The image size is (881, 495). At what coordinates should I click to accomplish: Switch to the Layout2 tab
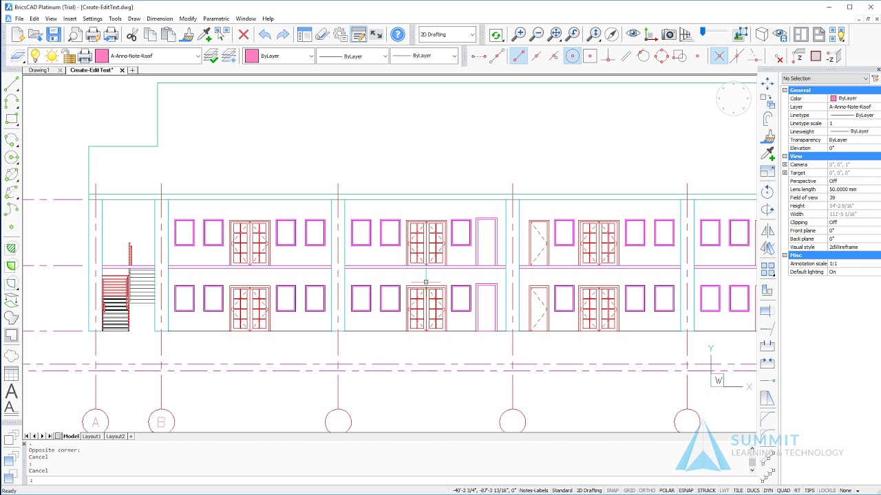(x=115, y=436)
